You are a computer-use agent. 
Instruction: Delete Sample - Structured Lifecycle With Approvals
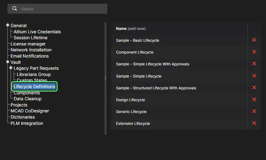254,88
